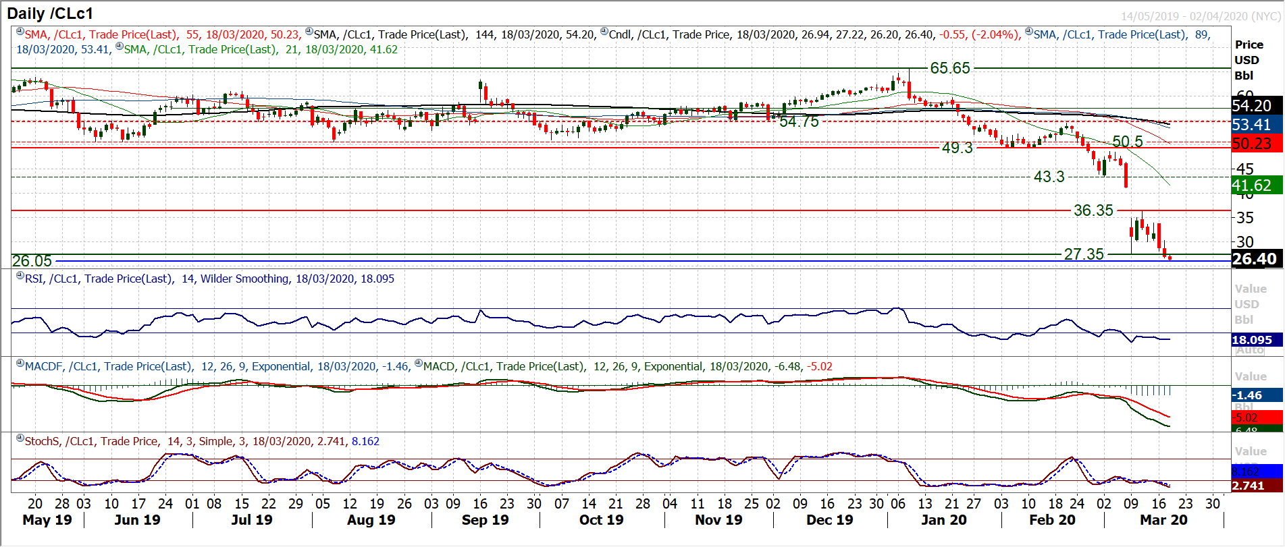Click the date range 14/05/2019 - 02/04/2020 (NYC)

click(x=1201, y=16)
